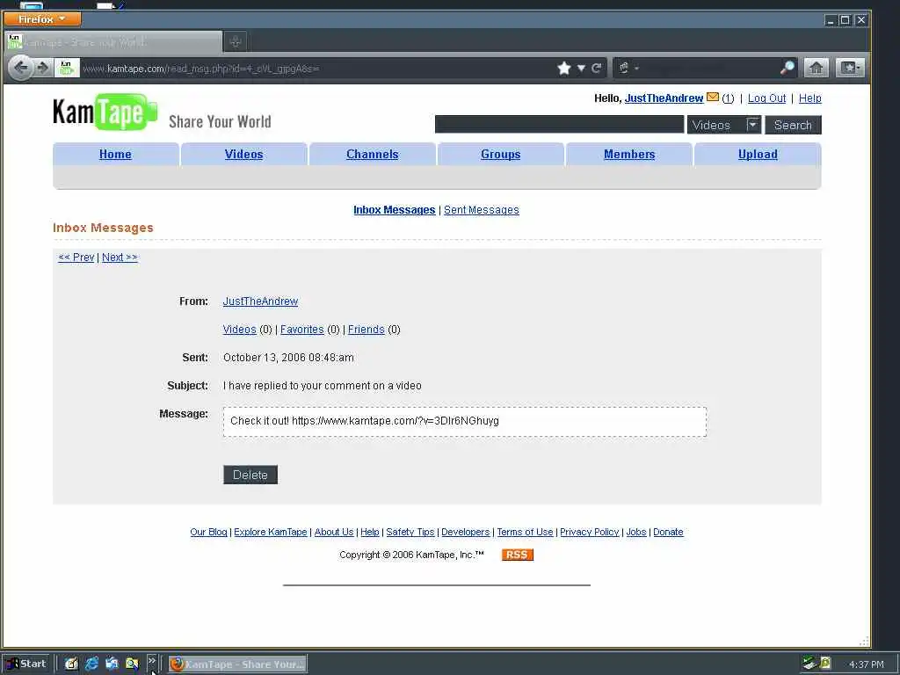
Task: Click the KamTape site identity icon in address bar
Action: pos(67,69)
